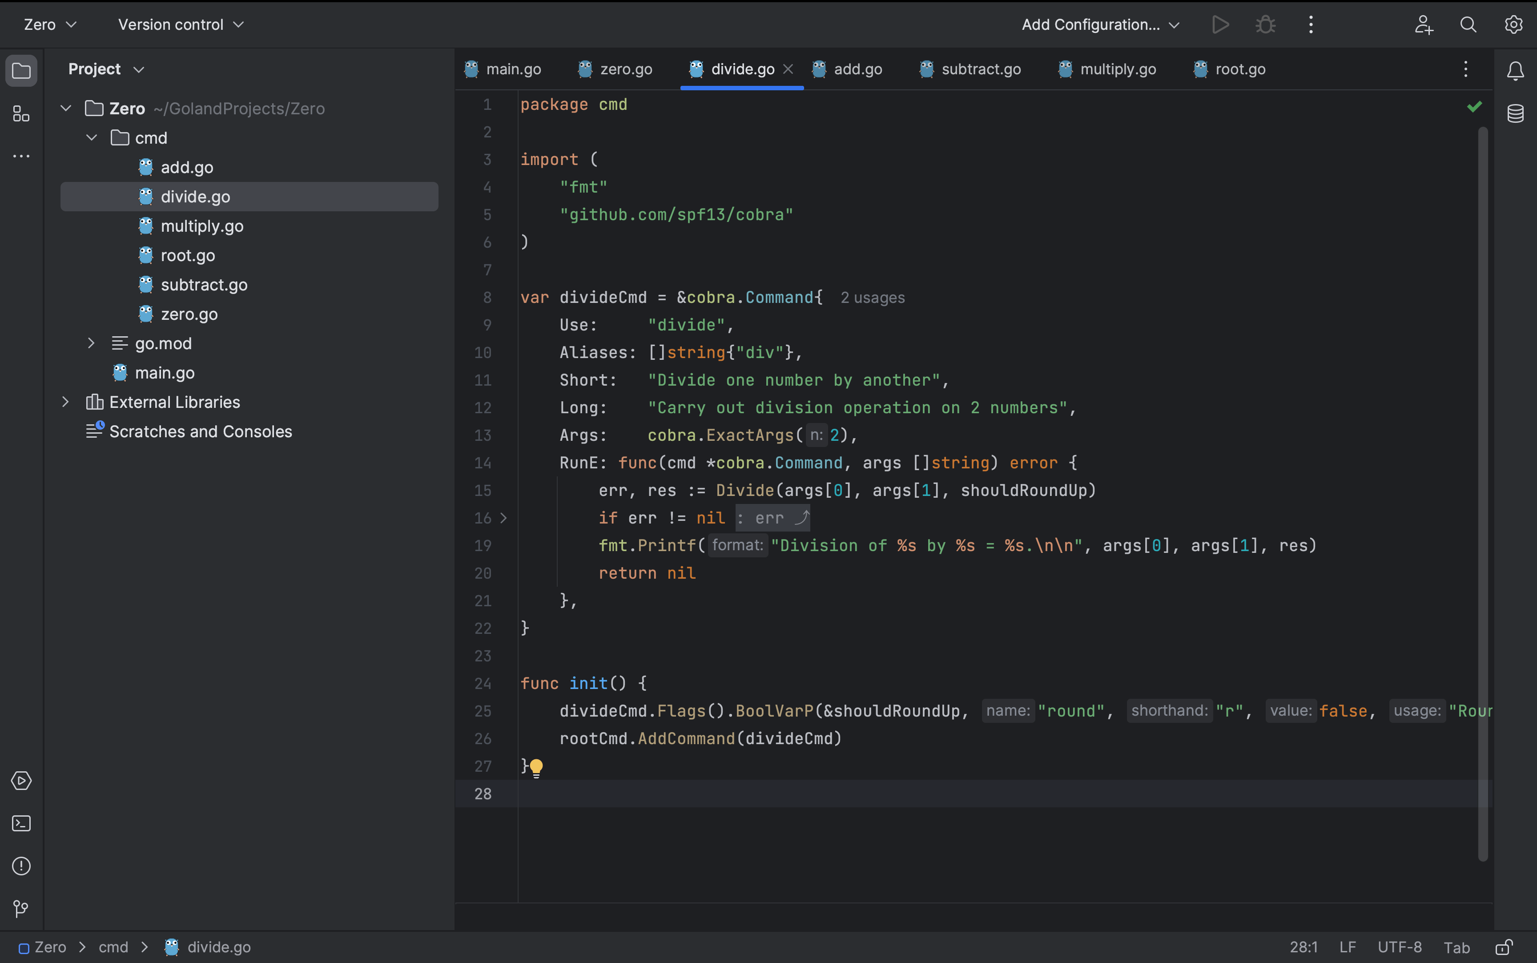Select add.go in project tree
The width and height of the screenshot is (1537, 963).
coord(249,168)
